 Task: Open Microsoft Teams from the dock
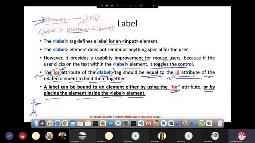(178, 124)
